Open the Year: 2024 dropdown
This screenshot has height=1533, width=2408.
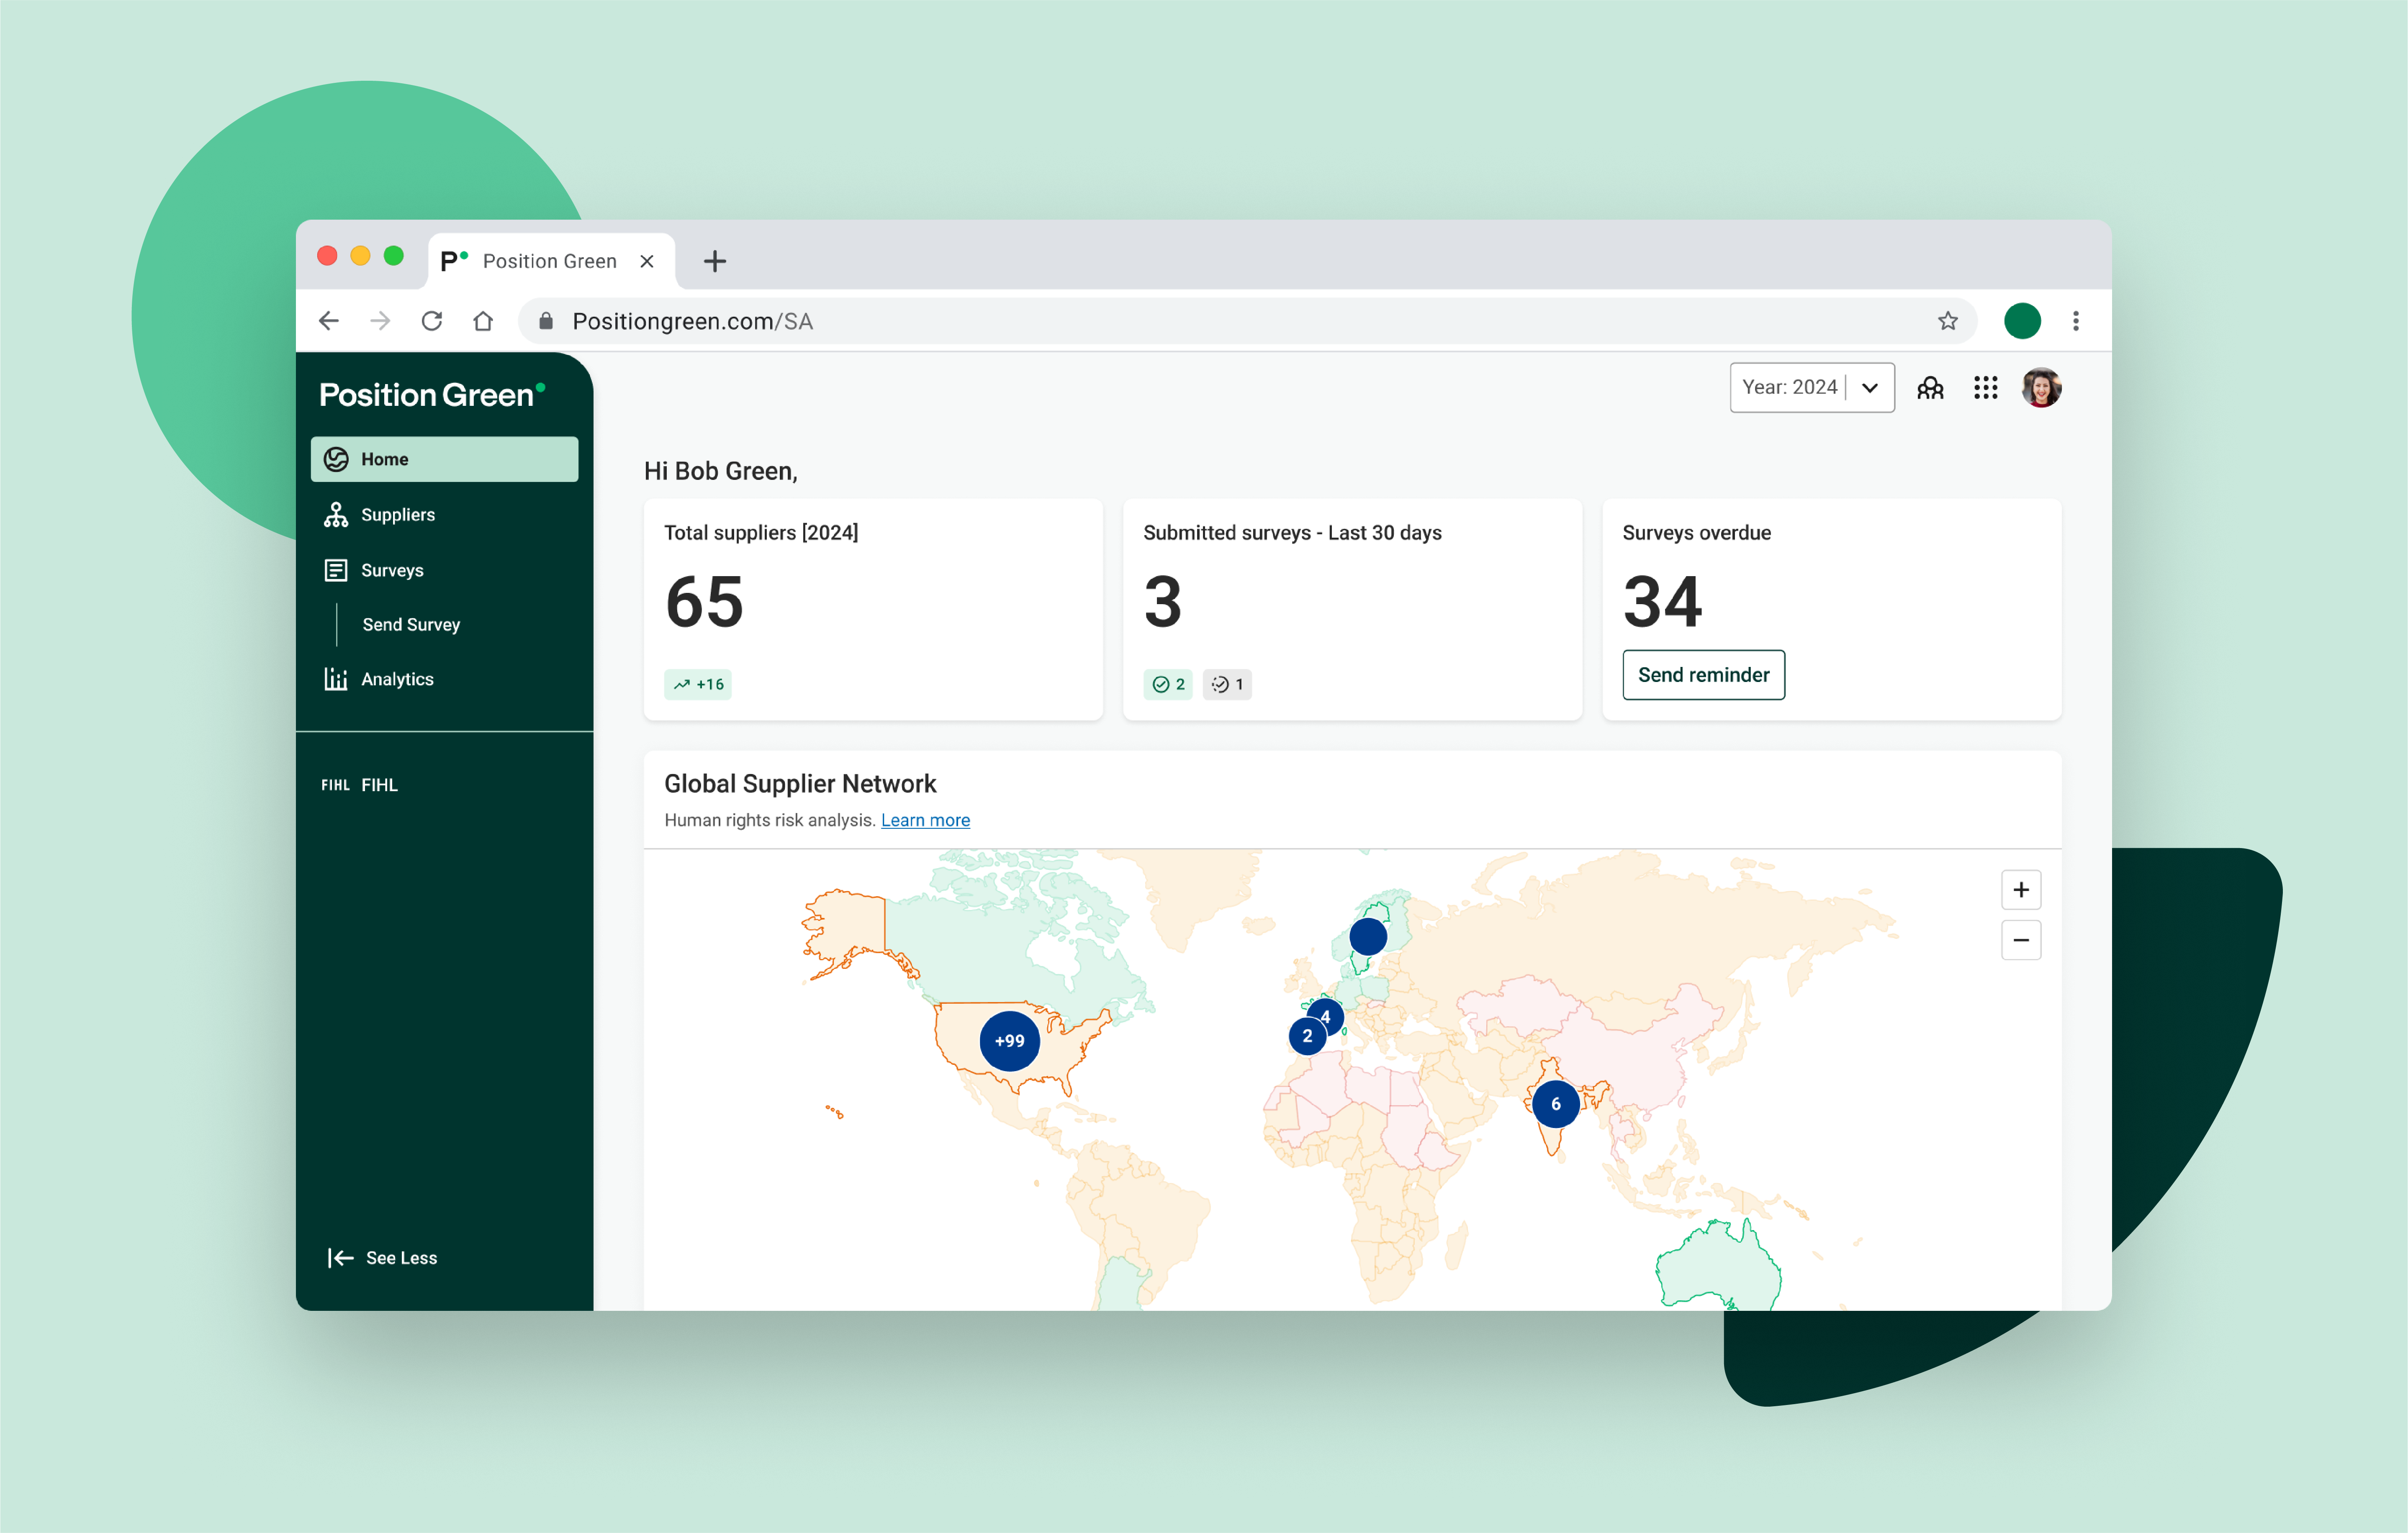click(1811, 388)
